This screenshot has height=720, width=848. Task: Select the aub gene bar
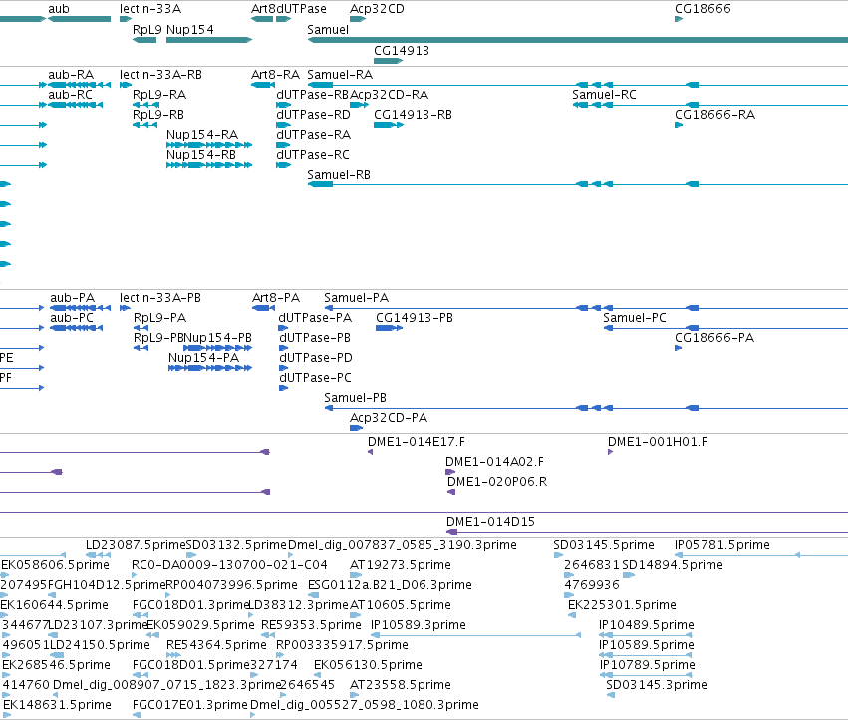[x=80, y=19]
